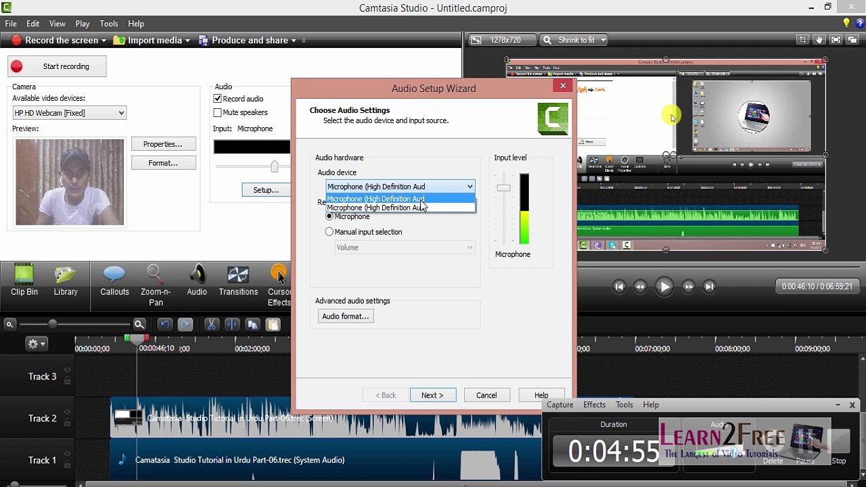Detach the preview window
The height and width of the screenshot is (487, 866).
(852, 40)
